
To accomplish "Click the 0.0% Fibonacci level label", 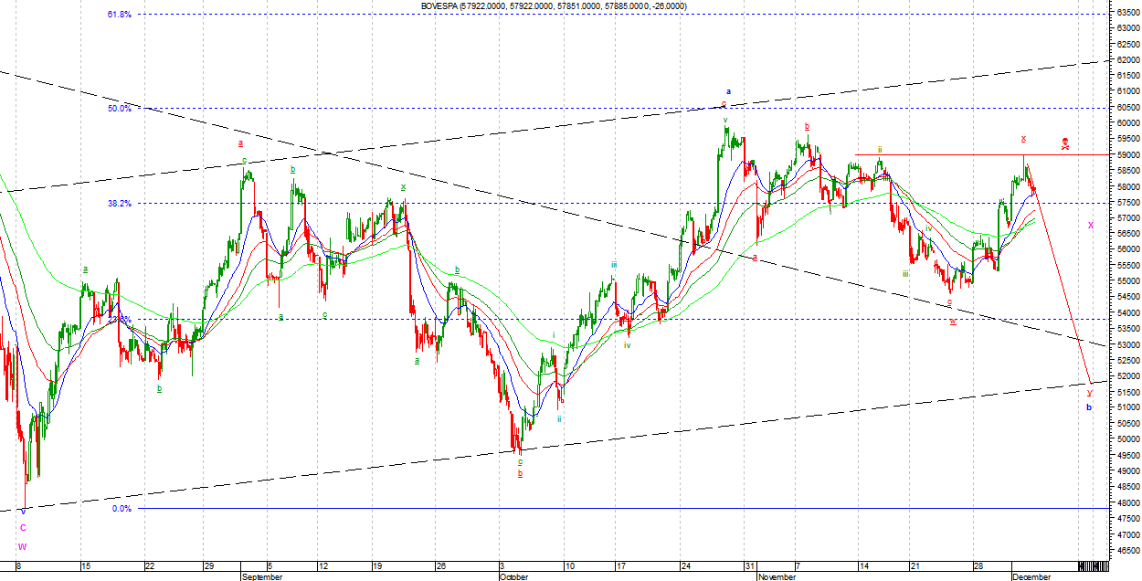I will pyautogui.click(x=122, y=509).
